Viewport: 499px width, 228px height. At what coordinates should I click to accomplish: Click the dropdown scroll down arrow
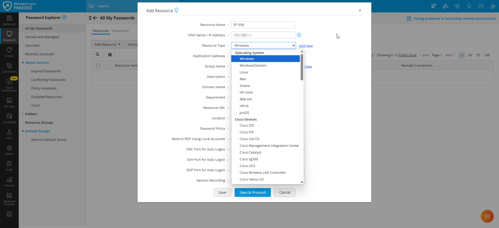coord(302,182)
